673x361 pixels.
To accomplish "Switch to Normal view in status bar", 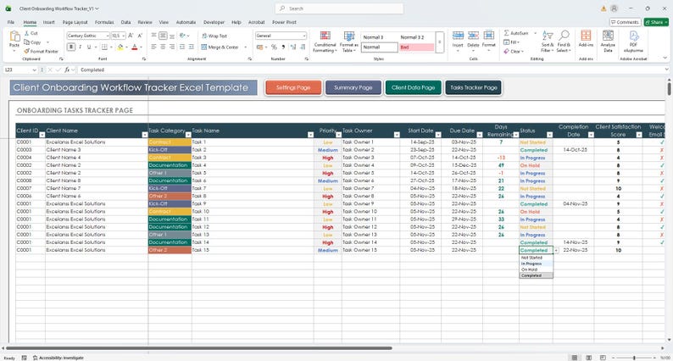I will click(x=575, y=358).
